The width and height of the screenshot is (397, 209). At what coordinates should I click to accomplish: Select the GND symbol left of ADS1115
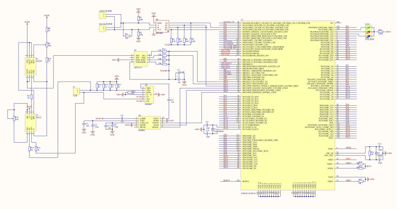[115, 60]
